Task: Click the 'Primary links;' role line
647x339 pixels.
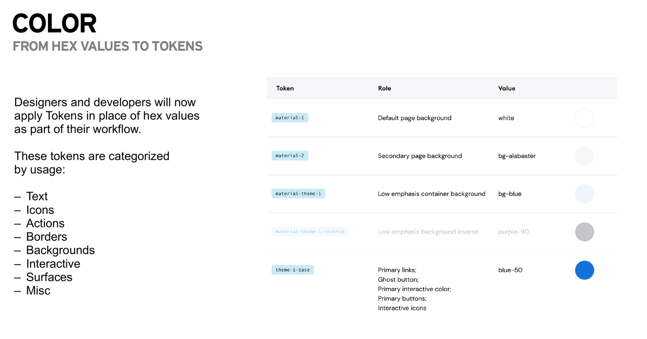Action: (x=397, y=270)
